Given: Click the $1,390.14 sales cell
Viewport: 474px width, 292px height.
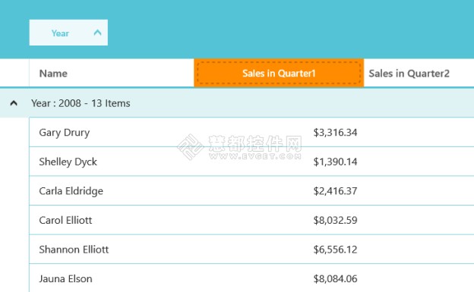Looking at the screenshot, I should (x=279, y=162).
